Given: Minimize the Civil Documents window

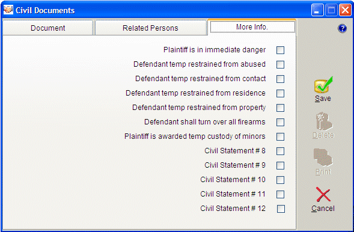Looking at the screenshot, I should coord(317,10).
